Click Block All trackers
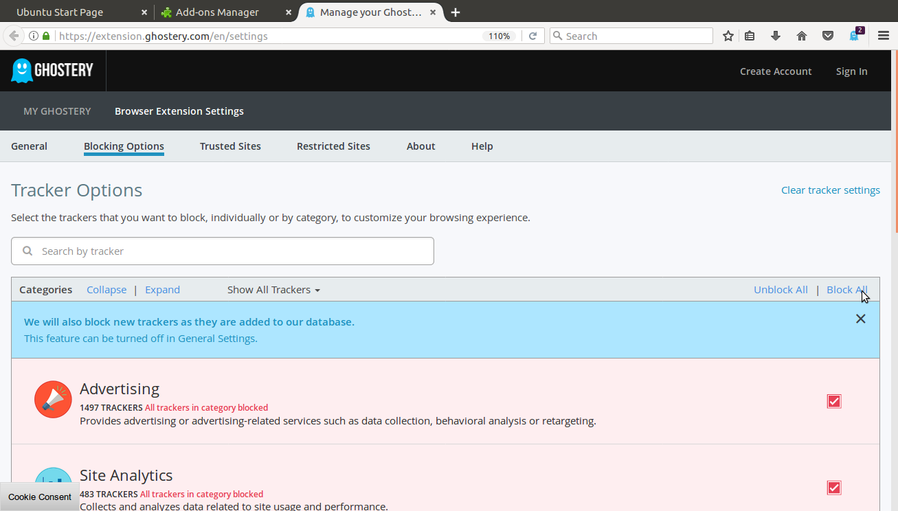Screen dimensions: 898x511 pyautogui.click(x=846, y=290)
